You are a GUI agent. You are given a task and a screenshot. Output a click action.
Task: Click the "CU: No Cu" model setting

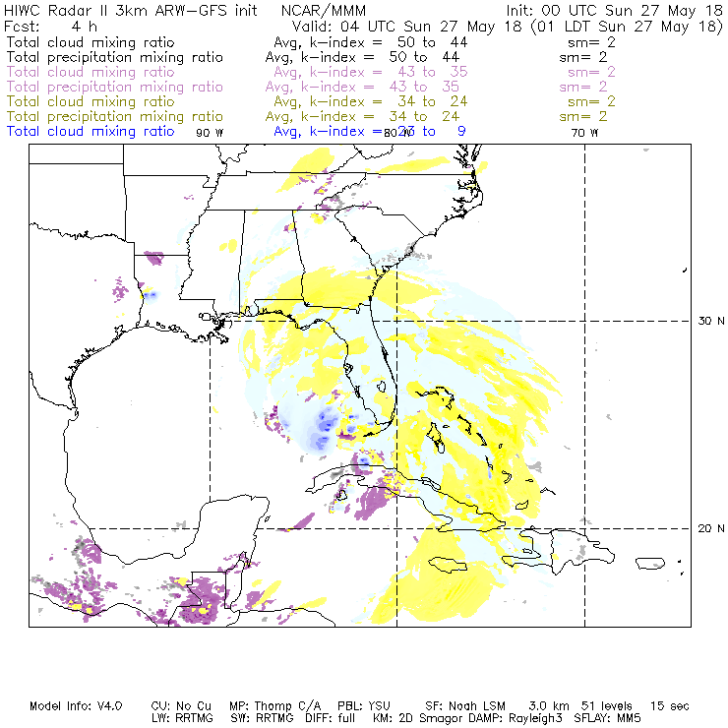pos(181,706)
